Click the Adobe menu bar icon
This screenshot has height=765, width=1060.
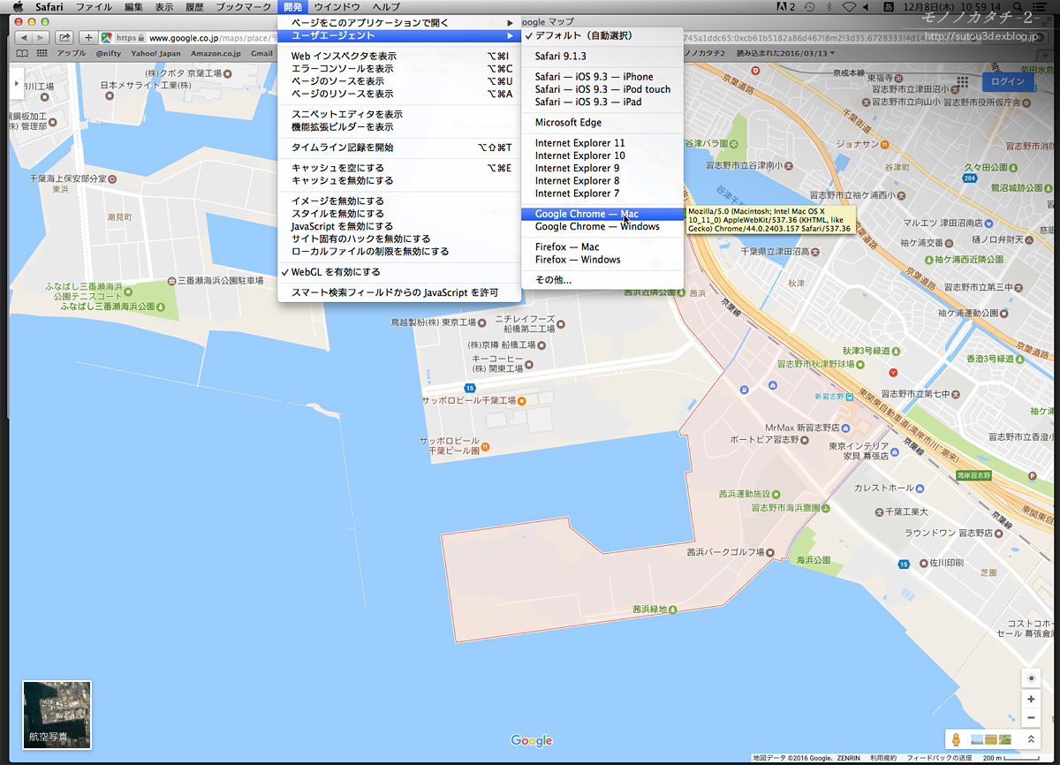pyautogui.click(x=784, y=7)
